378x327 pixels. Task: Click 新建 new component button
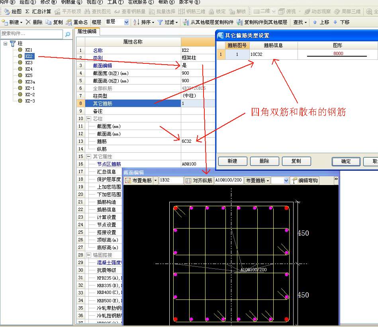(x=12, y=22)
